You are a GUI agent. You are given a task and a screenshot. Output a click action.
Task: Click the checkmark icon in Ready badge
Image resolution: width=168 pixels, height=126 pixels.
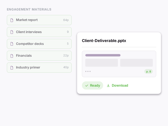[x=87, y=86]
